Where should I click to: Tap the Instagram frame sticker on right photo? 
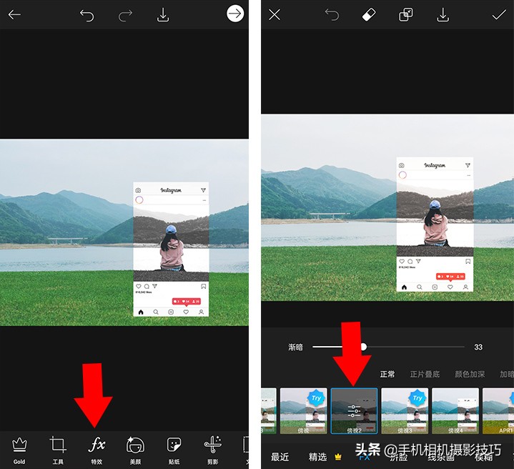coord(435,224)
